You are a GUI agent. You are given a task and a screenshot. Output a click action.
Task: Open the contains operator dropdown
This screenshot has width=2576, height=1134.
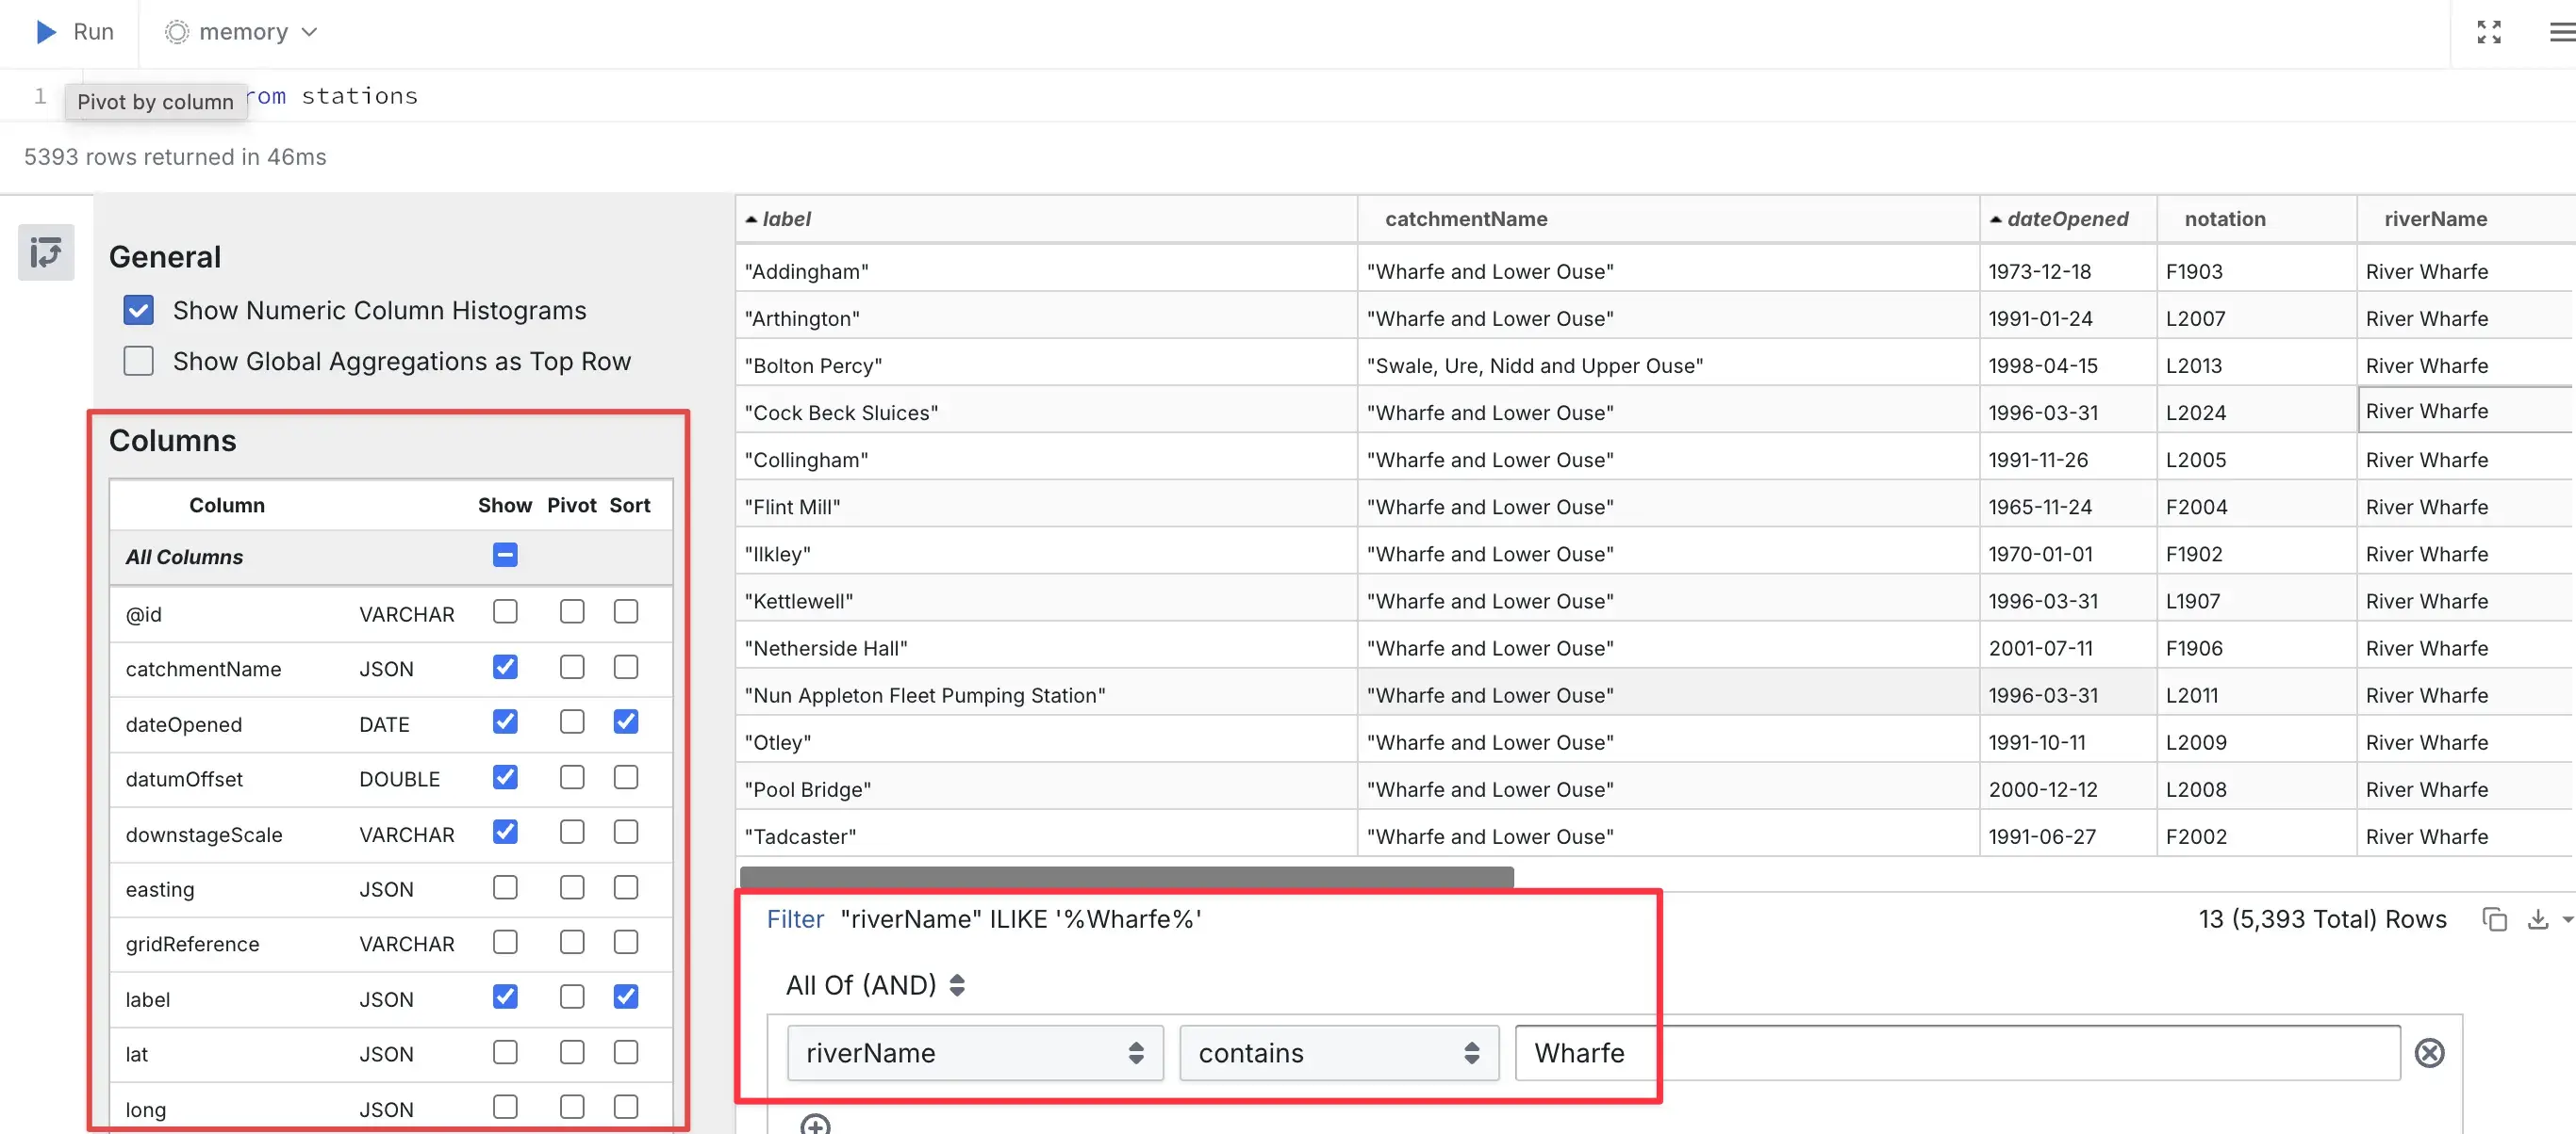click(1338, 1052)
